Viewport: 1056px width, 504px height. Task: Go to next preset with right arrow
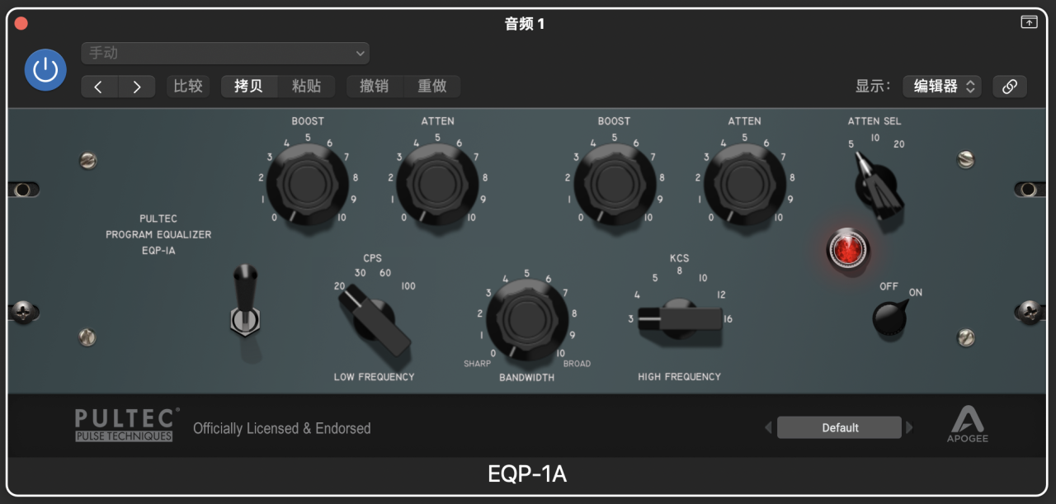coord(137,87)
